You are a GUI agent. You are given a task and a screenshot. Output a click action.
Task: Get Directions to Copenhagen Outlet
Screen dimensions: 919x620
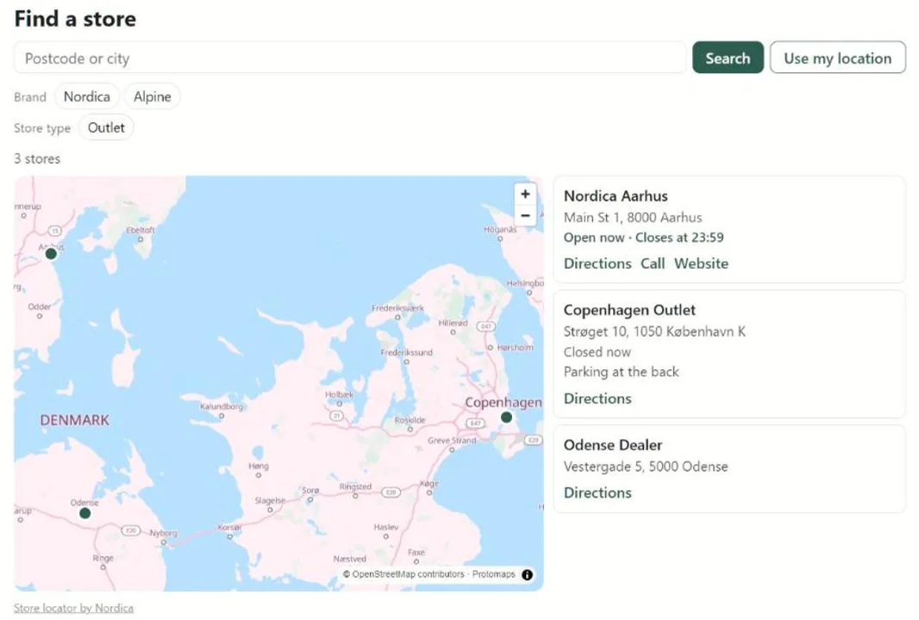click(x=597, y=399)
